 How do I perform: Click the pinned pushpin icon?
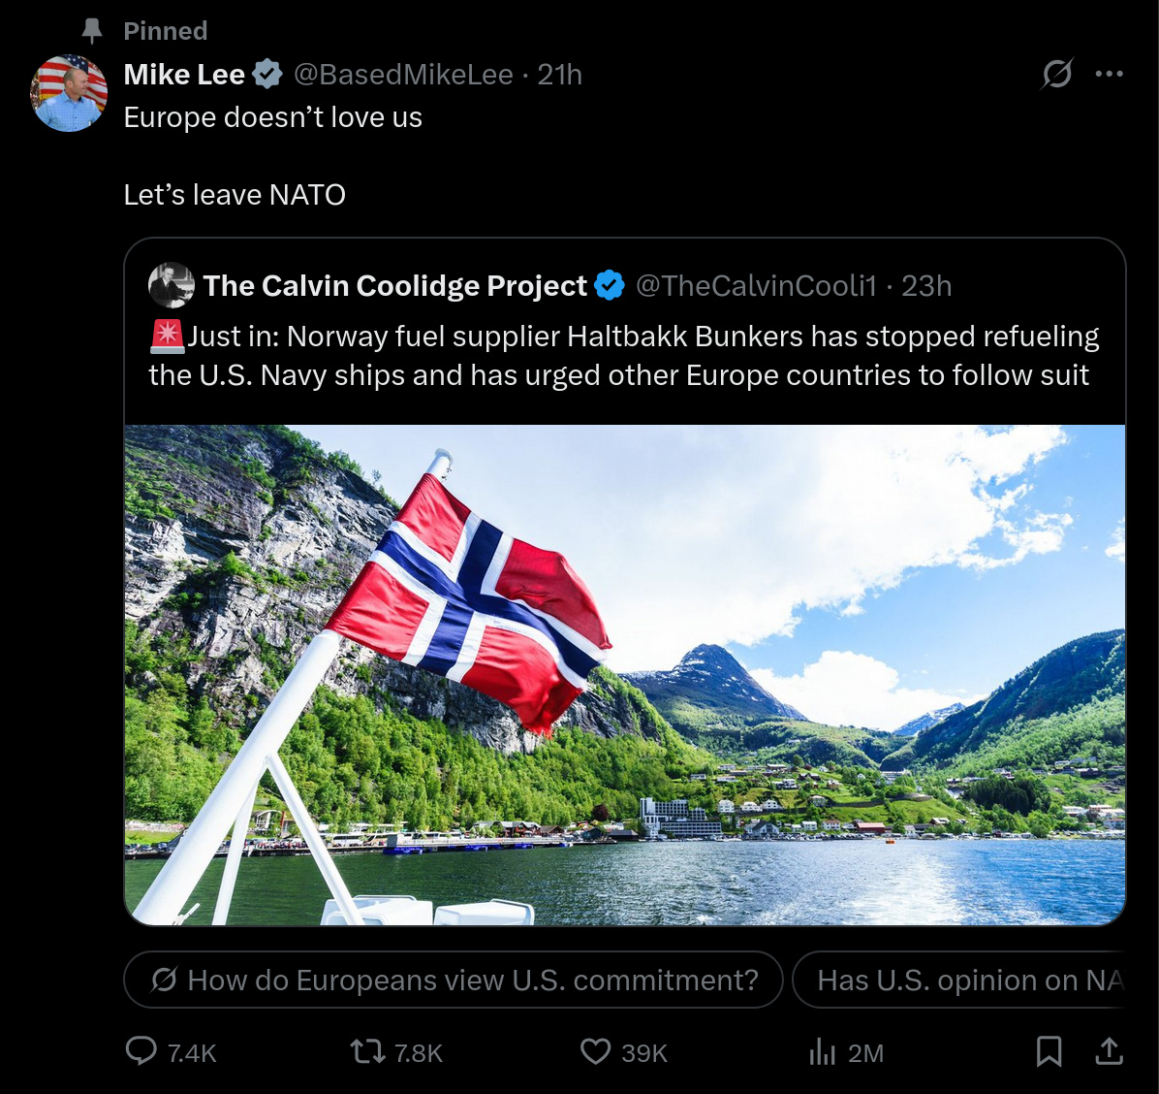tap(92, 31)
